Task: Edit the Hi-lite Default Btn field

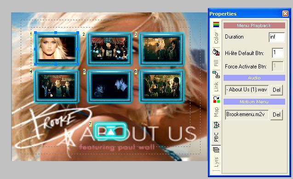Action: 278,53
